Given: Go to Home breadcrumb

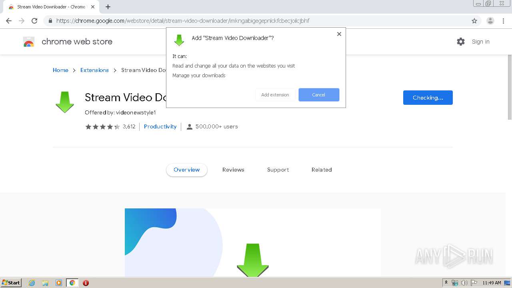Looking at the screenshot, I should click(60, 70).
